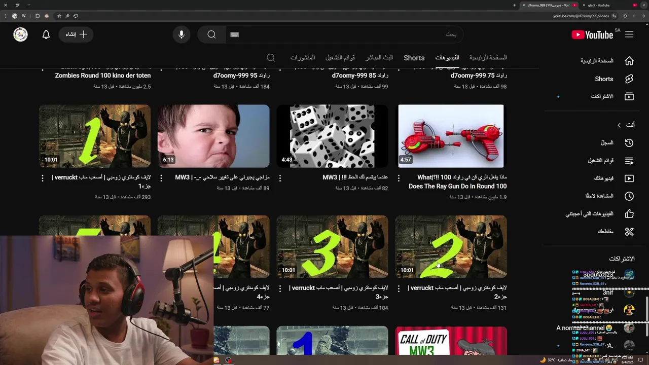
Task: Open more options for the Ray Gun video
Action: [x=399, y=178]
